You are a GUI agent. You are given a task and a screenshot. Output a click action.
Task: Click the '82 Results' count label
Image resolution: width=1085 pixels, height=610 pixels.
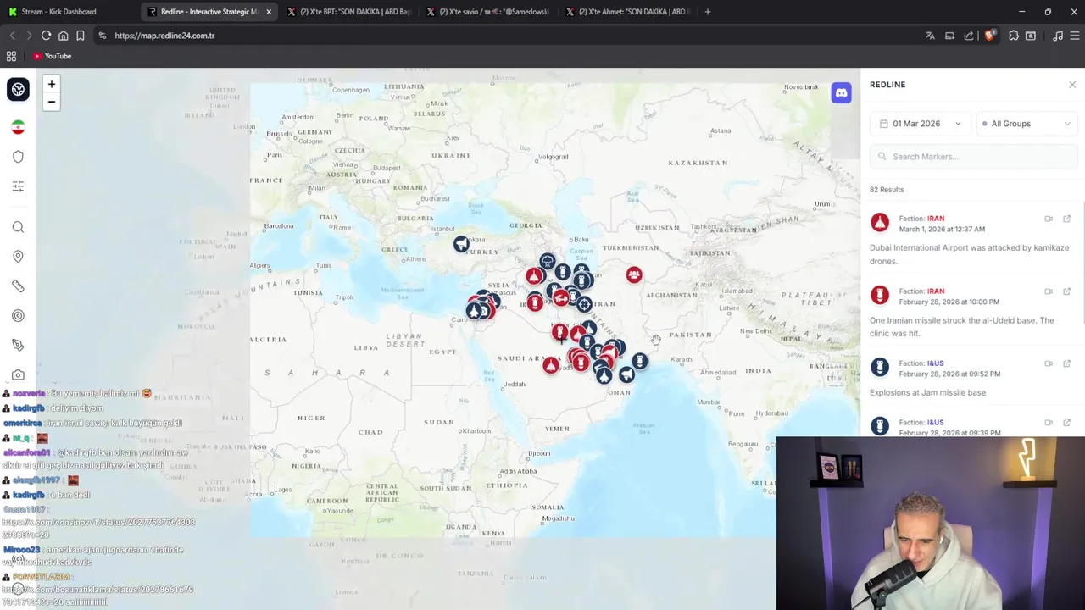pos(887,190)
